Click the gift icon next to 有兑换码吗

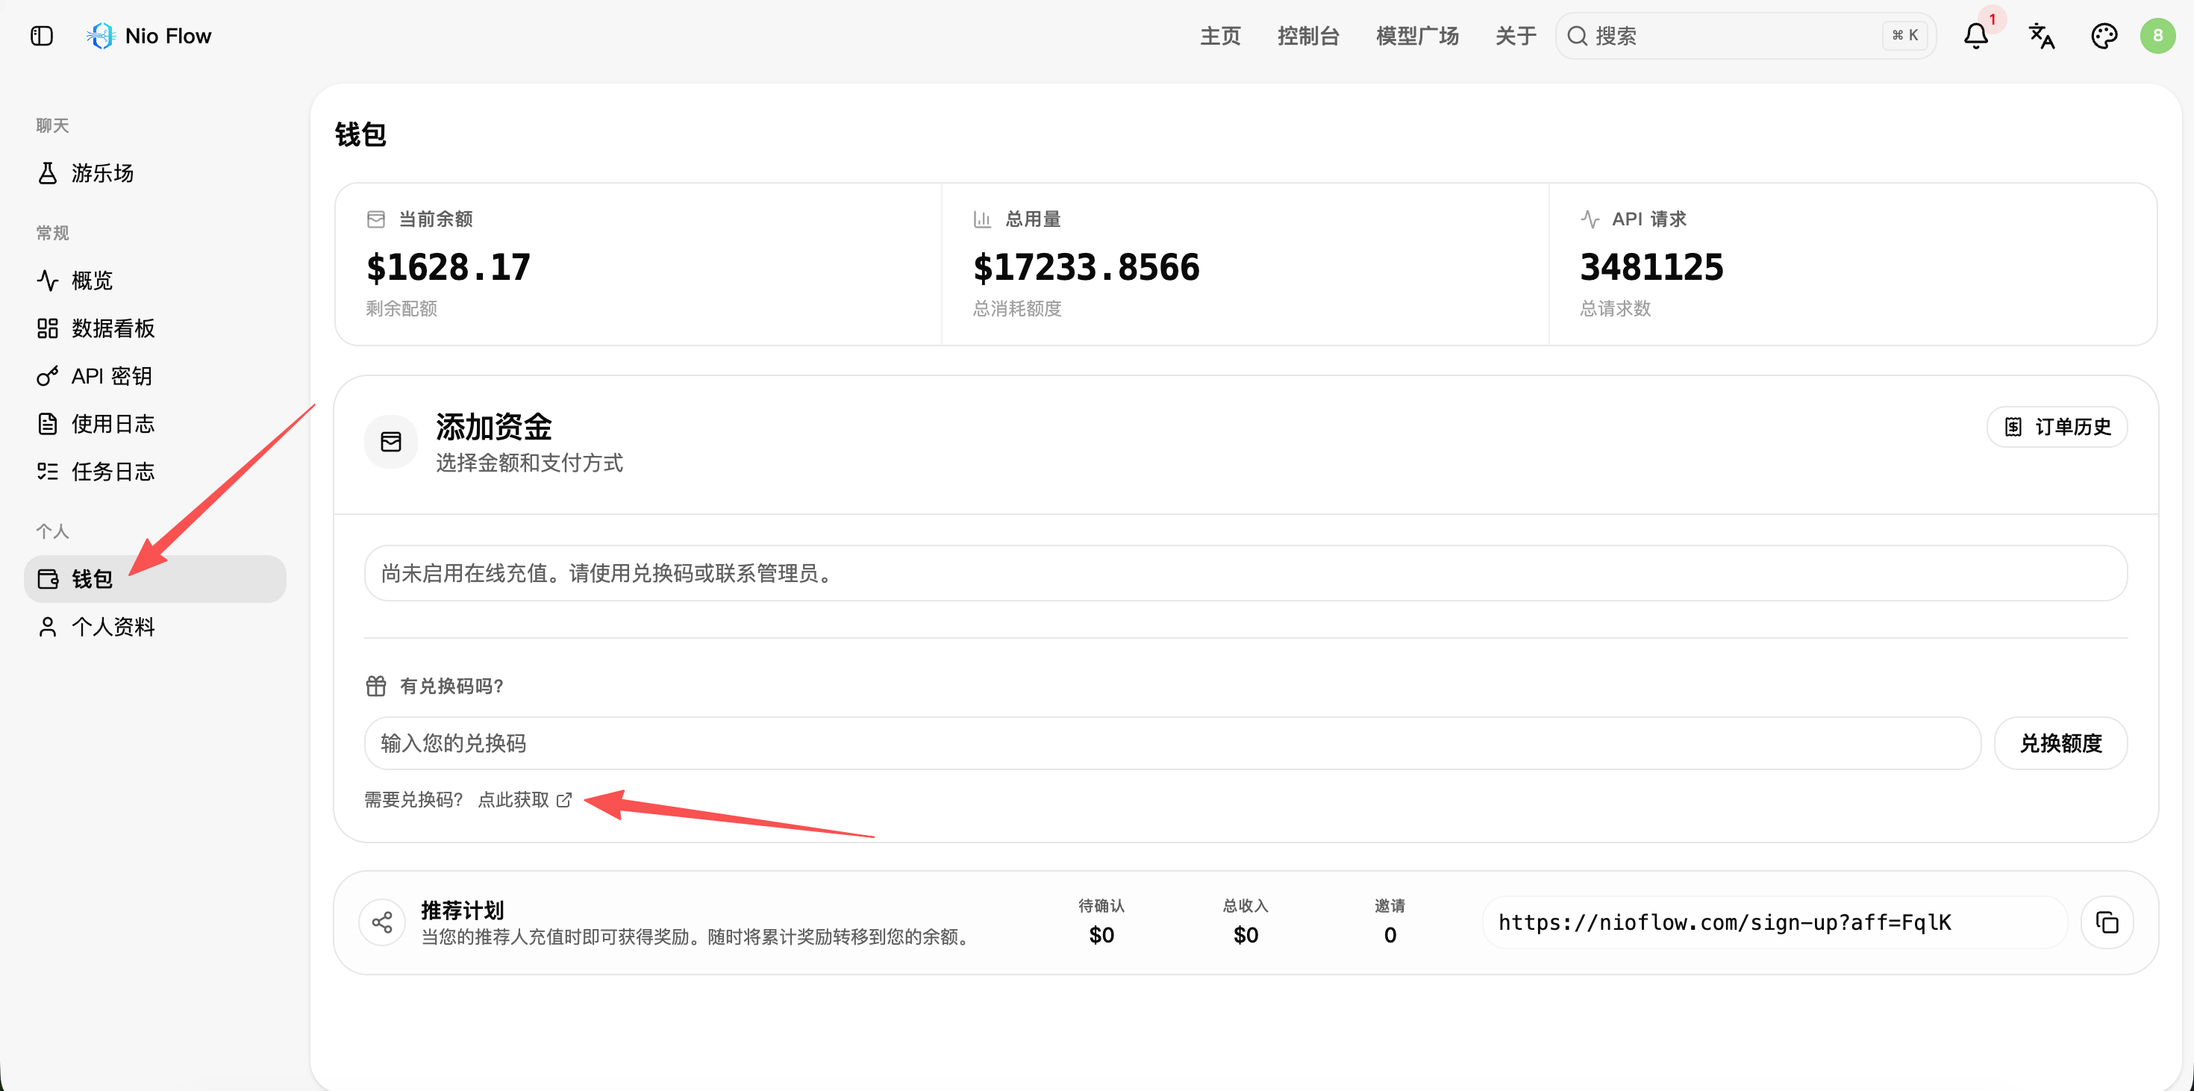[x=375, y=686]
